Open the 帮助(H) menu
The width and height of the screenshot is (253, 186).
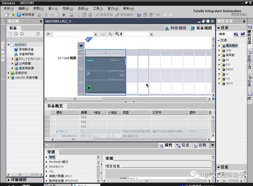pyautogui.click(x=128, y=8)
